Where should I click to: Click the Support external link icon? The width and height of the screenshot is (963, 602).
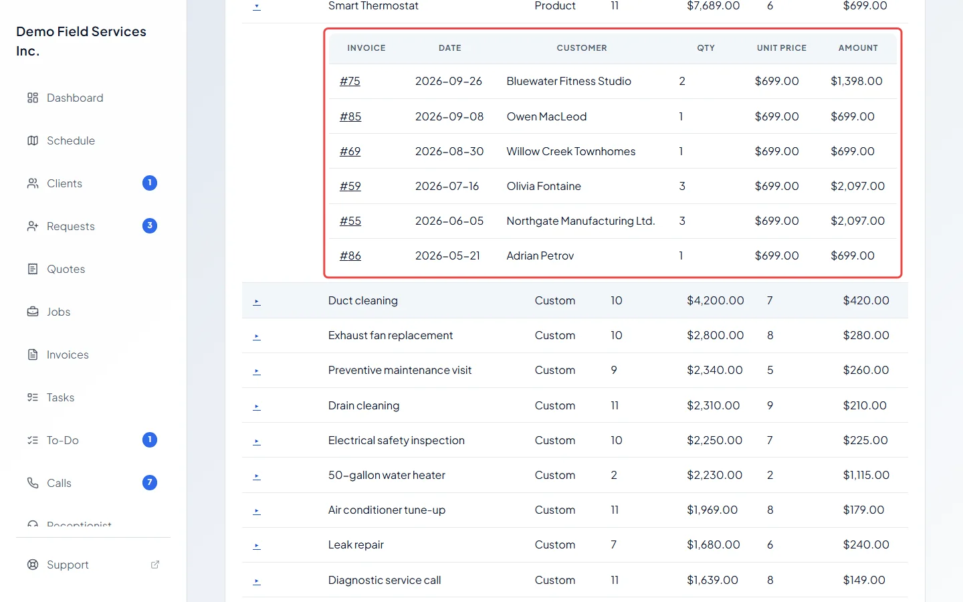[155, 565]
